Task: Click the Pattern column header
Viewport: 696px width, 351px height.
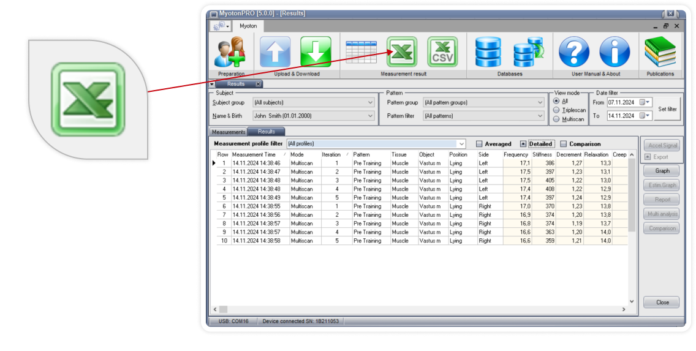Action: pos(371,154)
